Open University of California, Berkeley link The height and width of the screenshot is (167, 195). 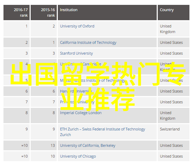point(87,145)
